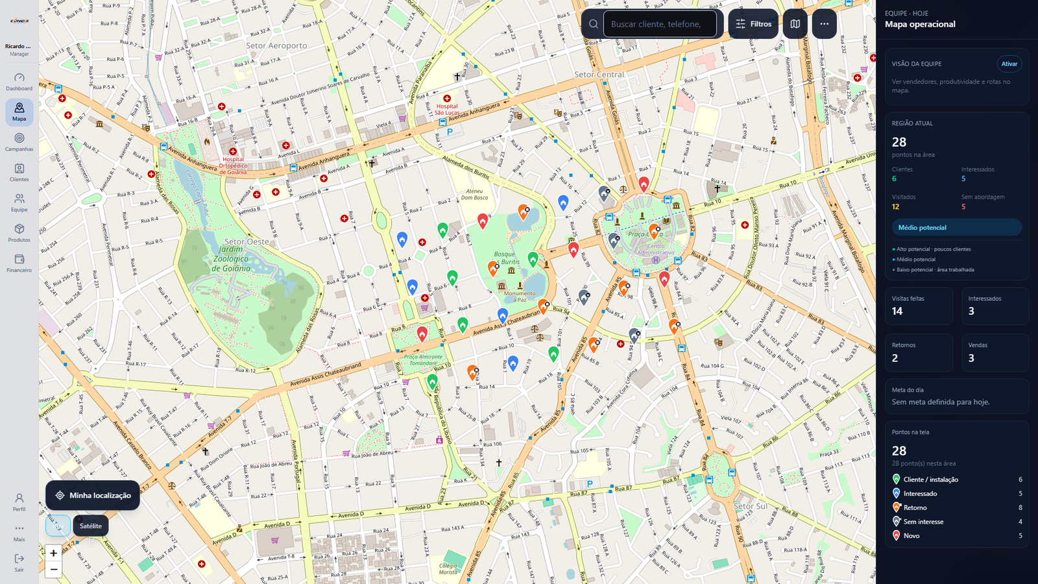Open the Financeiro section

19,263
